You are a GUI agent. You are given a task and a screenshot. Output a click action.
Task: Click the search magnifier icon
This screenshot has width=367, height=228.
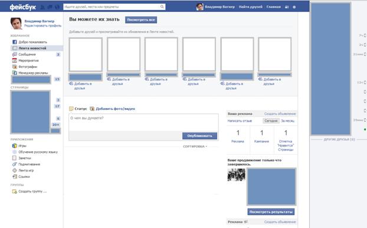click(x=162, y=7)
